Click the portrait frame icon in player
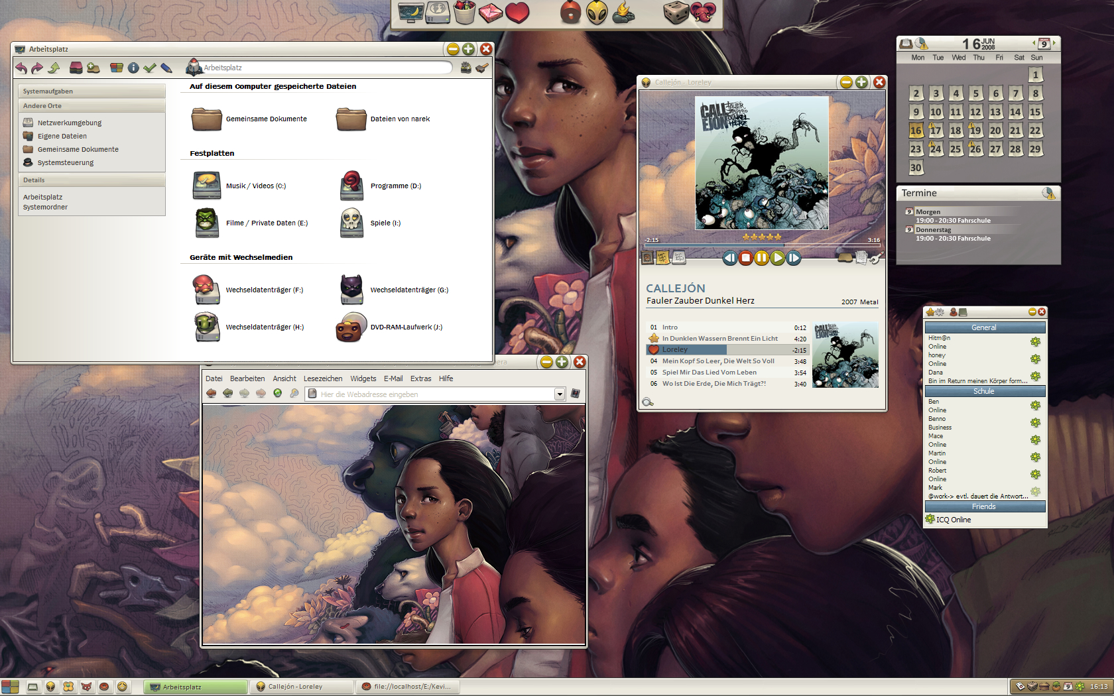The height and width of the screenshot is (696, 1114). (x=648, y=258)
